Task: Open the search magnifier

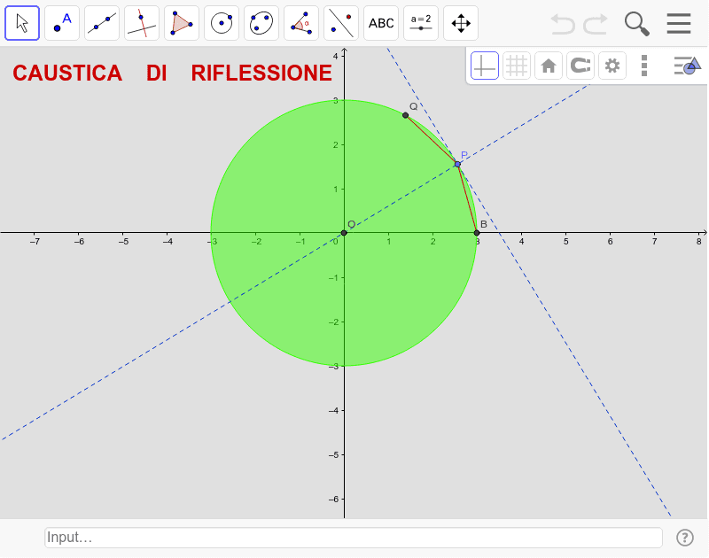Action: tap(636, 24)
